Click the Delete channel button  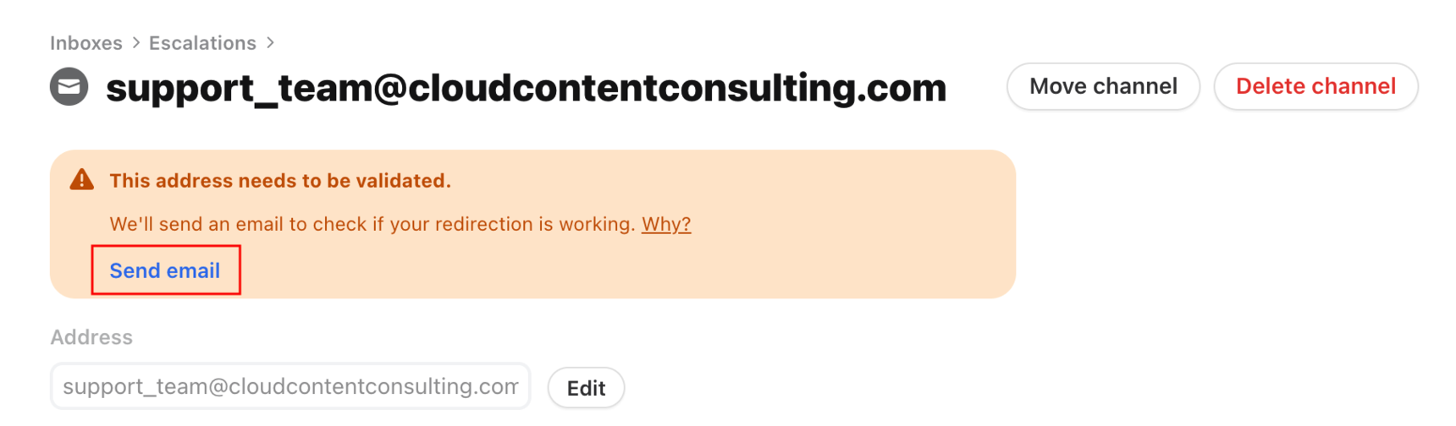[1315, 86]
